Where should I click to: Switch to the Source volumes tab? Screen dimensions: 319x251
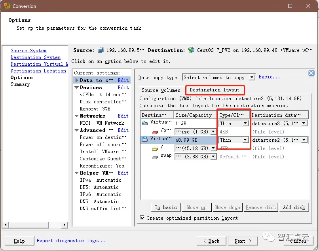pyautogui.click(x=161, y=90)
